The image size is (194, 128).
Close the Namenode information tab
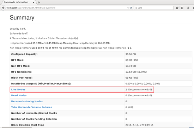[34, 2]
